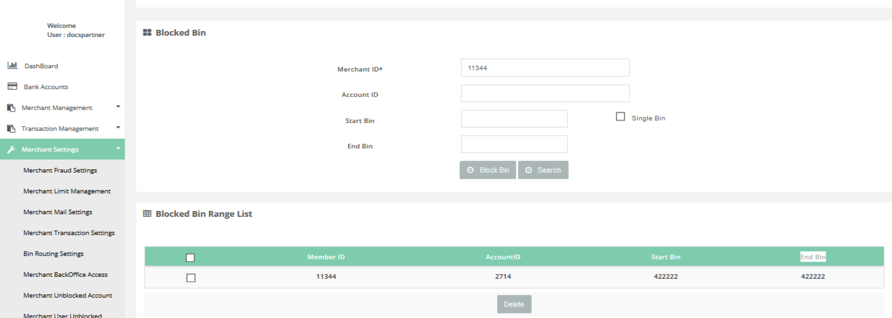
Task: Expand Merchant Management dropdown arrow
Action: pos(118,107)
